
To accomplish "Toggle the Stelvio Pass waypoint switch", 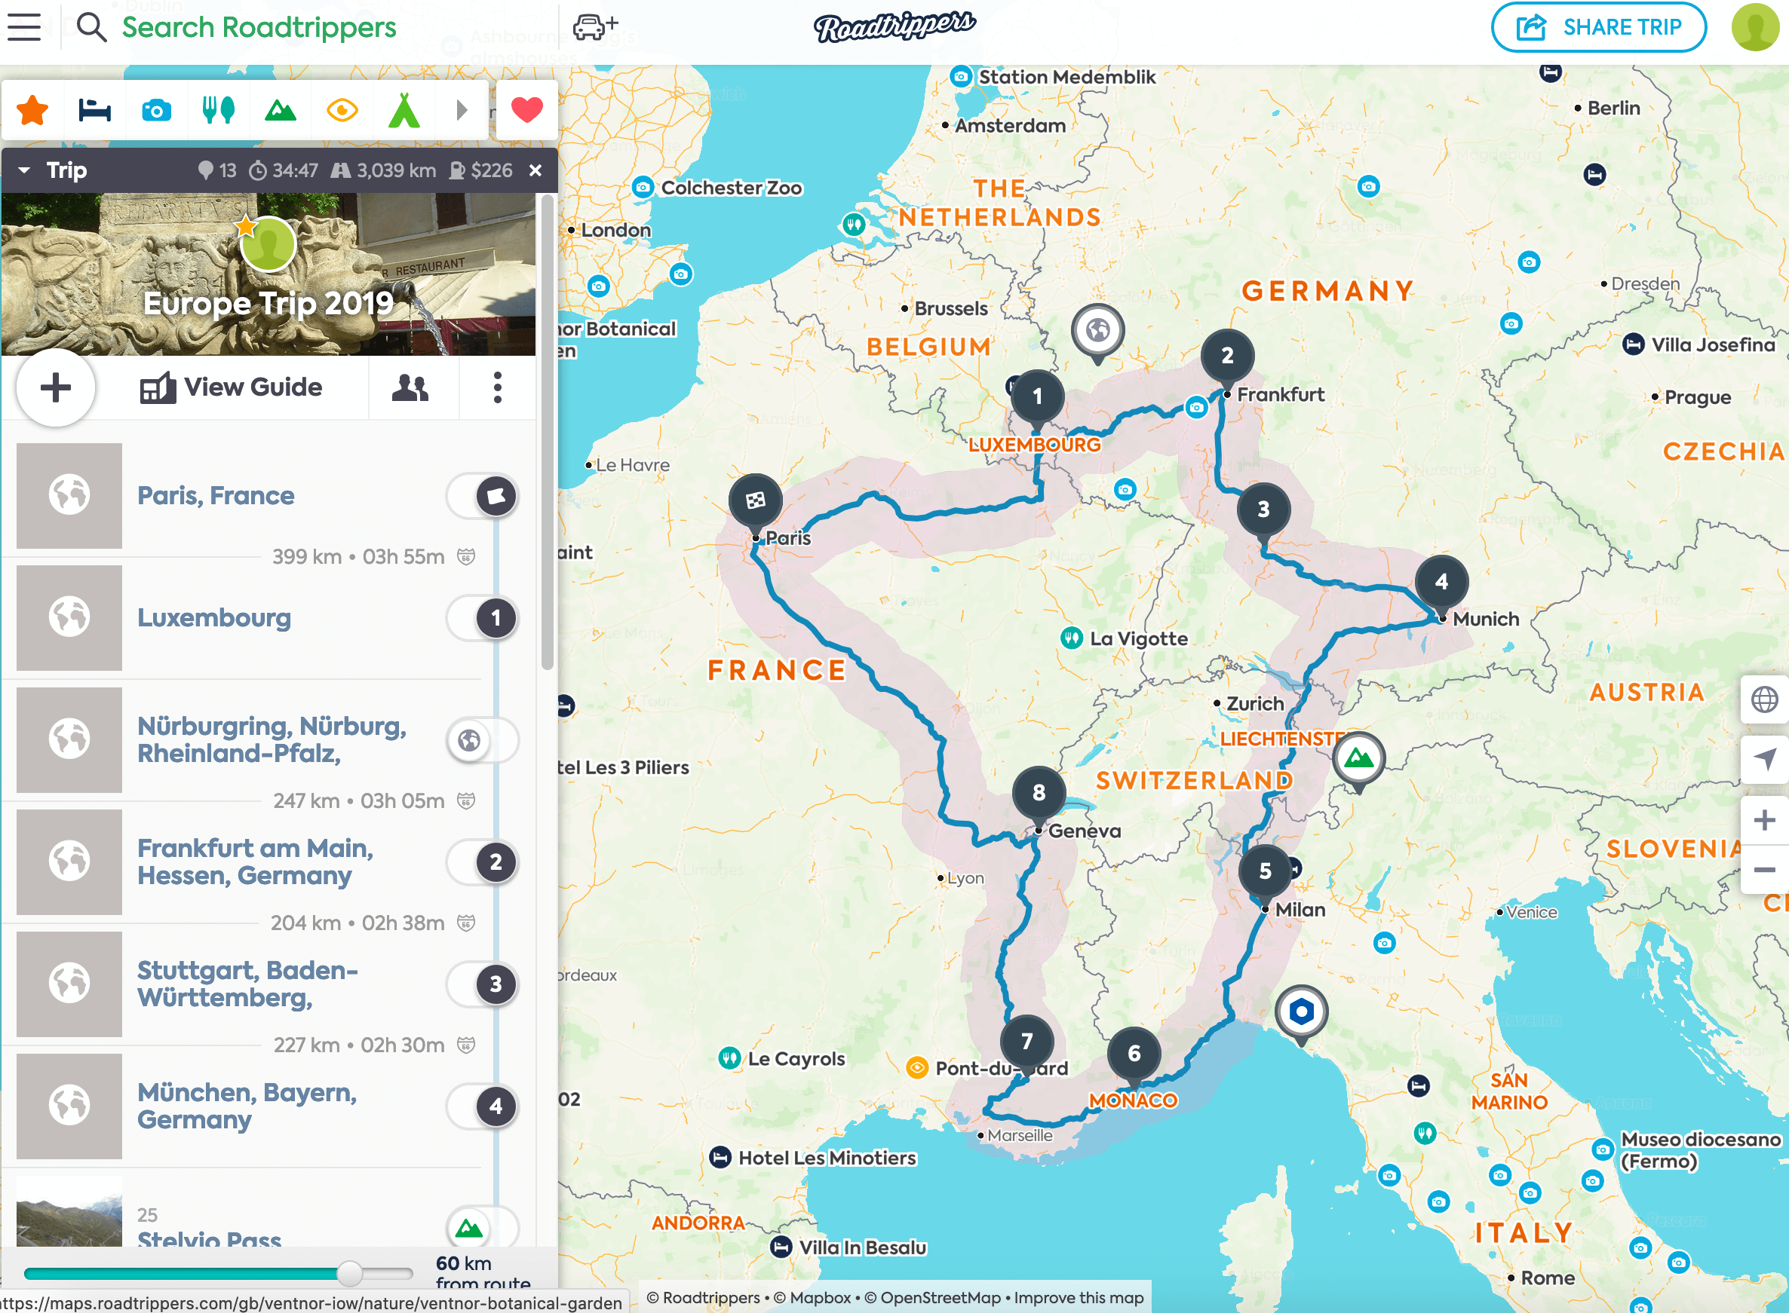I will pyautogui.click(x=483, y=1228).
